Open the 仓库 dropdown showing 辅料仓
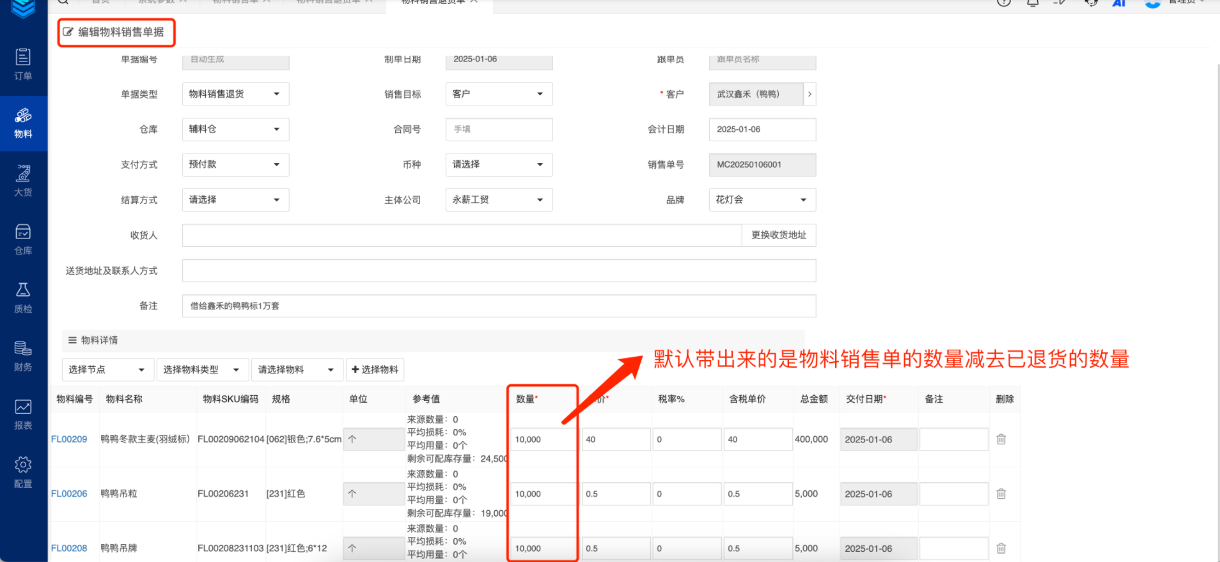 (235, 129)
